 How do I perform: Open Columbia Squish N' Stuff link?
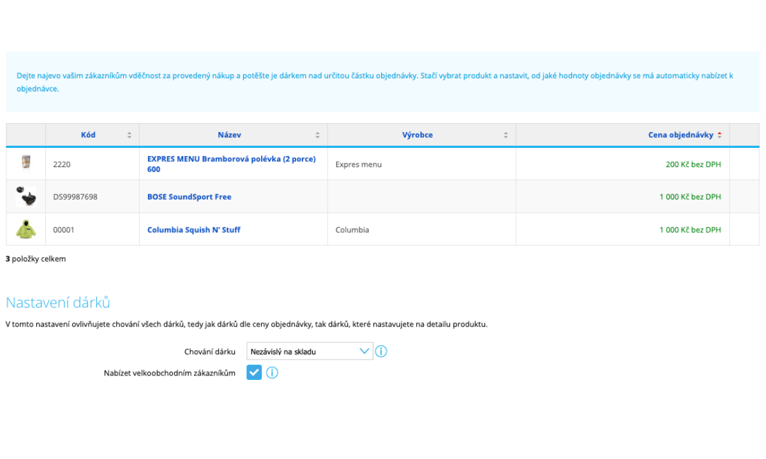(x=194, y=229)
